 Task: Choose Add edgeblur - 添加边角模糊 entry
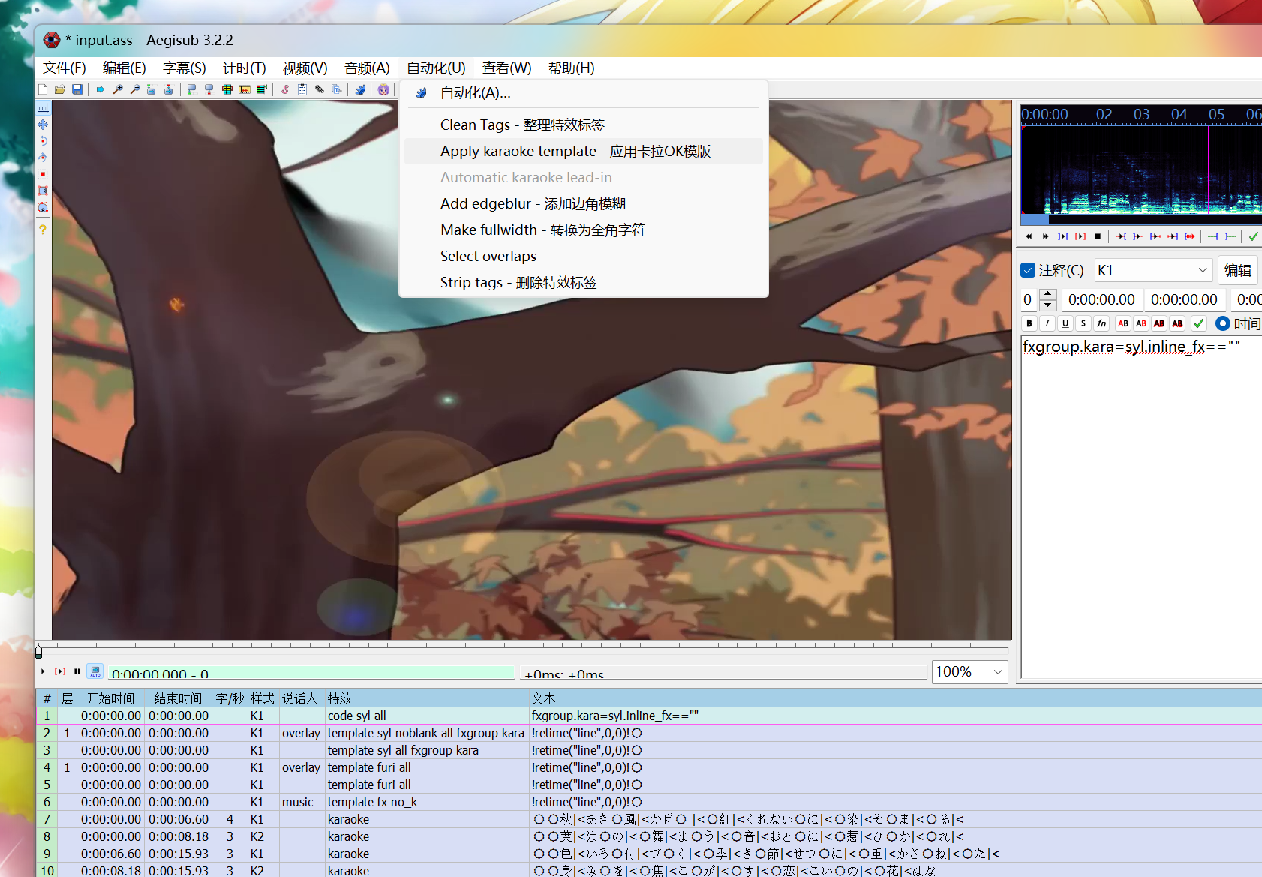(x=584, y=203)
